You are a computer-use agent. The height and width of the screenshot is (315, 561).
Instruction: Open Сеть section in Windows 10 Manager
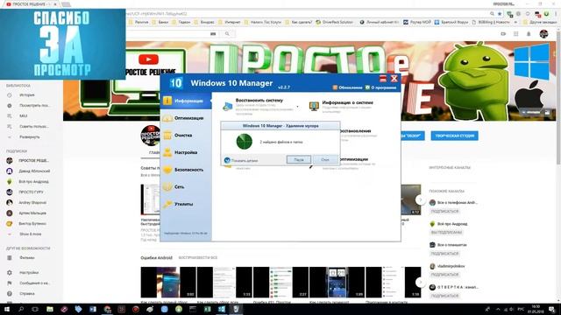(x=186, y=186)
